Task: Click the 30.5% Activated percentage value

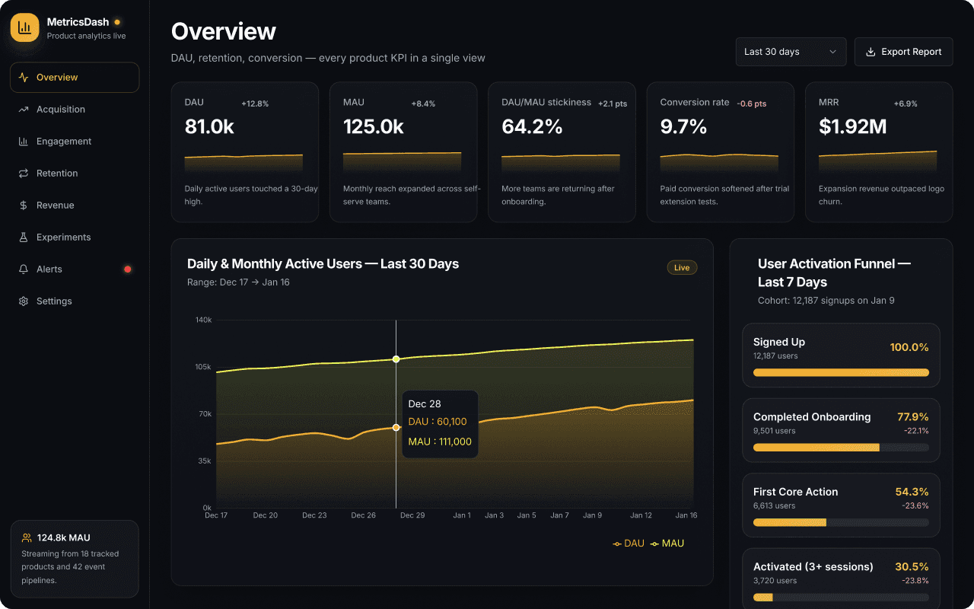Action: click(912, 567)
